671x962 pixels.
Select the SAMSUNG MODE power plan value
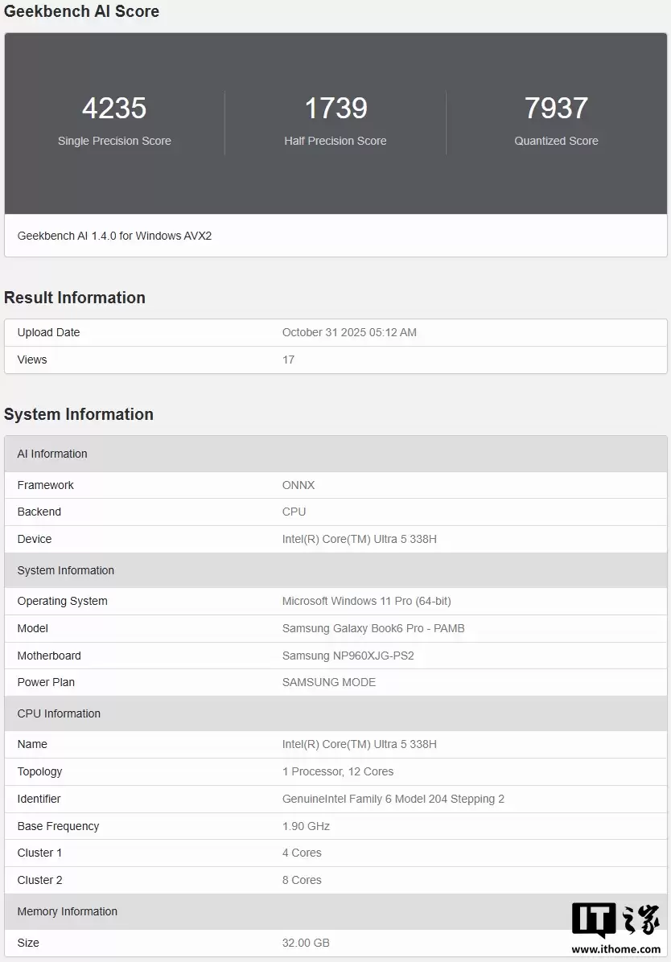(329, 682)
